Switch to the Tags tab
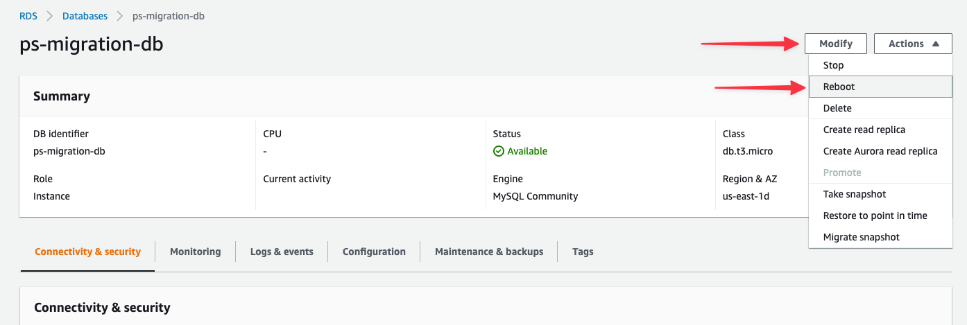 point(583,252)
